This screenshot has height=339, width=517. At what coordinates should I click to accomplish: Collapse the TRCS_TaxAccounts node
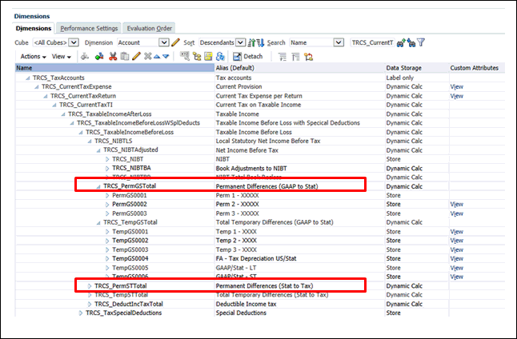[x=28, y=78]
